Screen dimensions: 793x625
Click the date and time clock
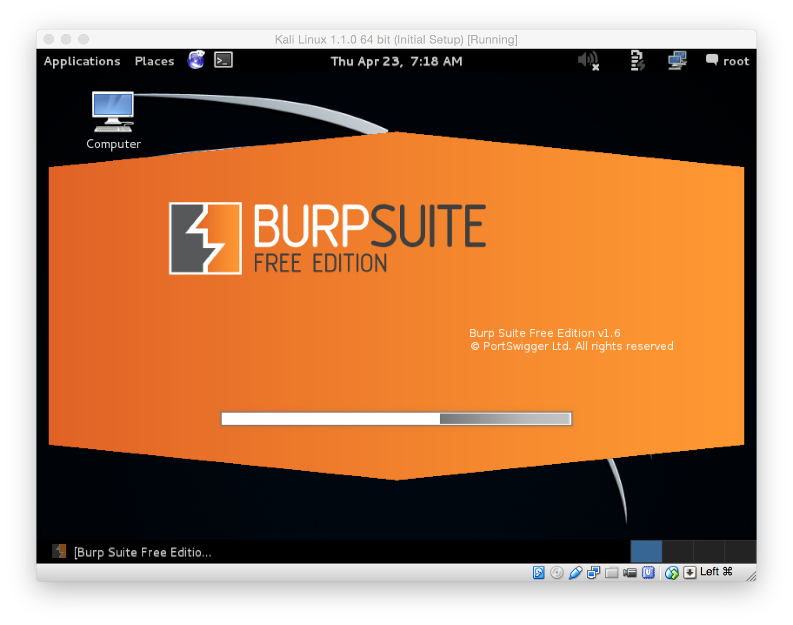[x=396, y=61]
